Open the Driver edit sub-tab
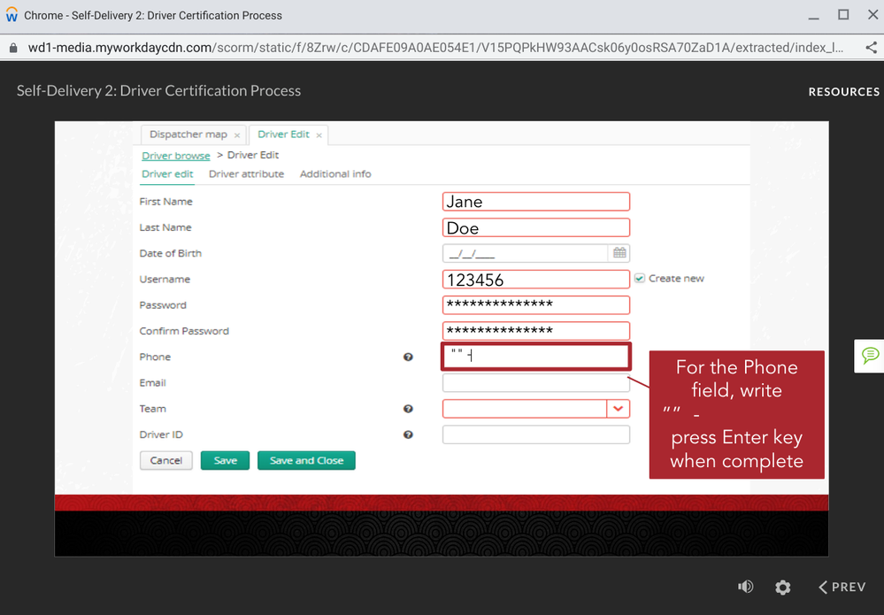Image resolution: width=884 pixels, height=615 pixels. tap(167, 174)
